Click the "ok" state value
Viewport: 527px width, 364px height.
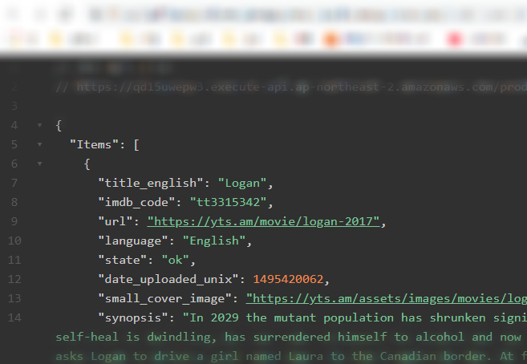(x=175, y=260)
